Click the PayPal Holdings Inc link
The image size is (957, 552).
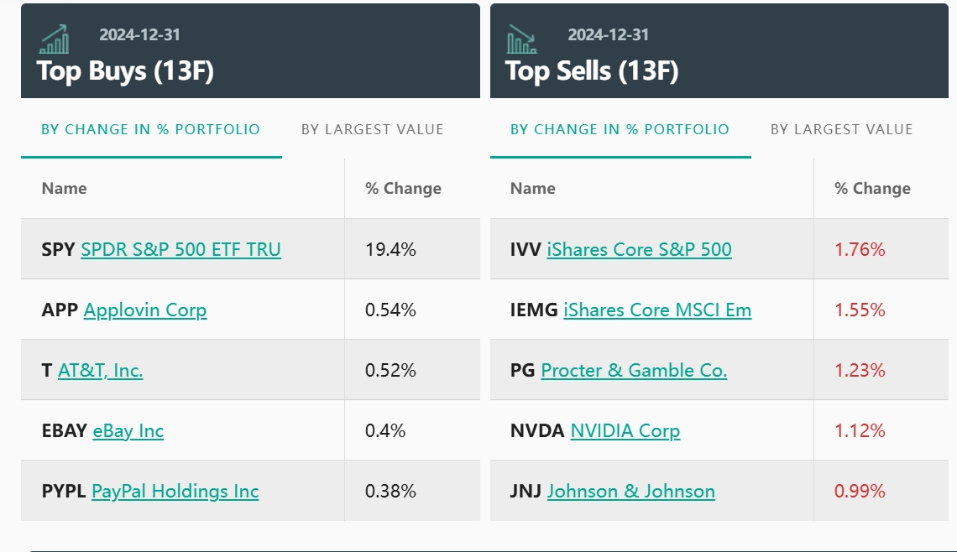point(175,491)
